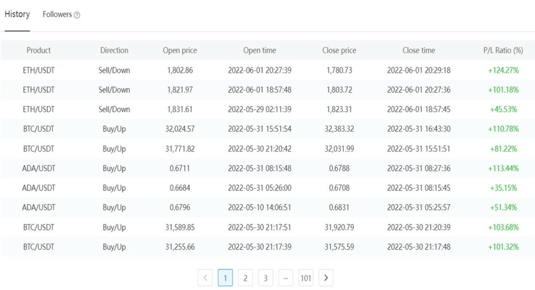Click the previous page arrow
The image size is (535, 290).
205,278
